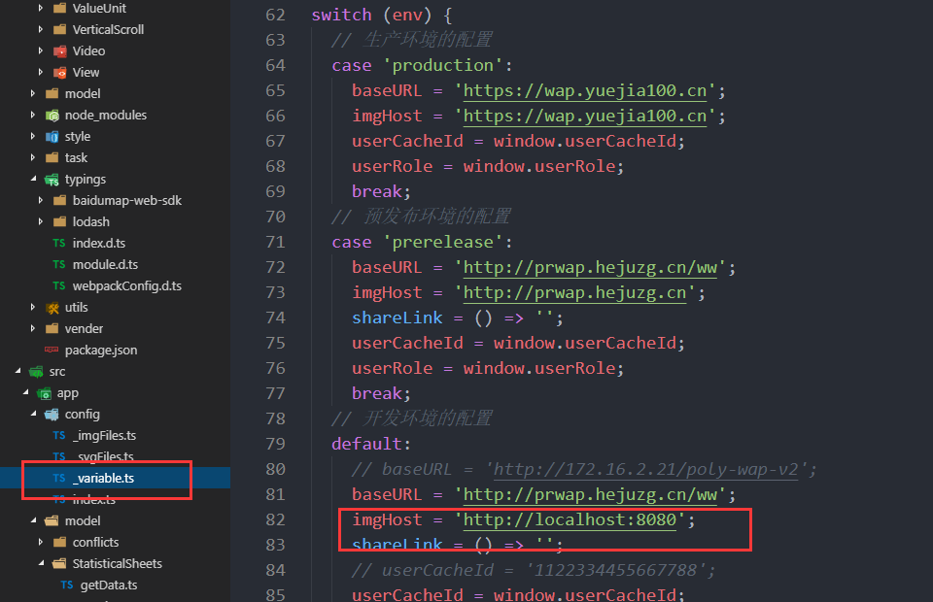The image size is (933, 602).
Task: Follow the imgHost yuejia100 link on line 66
Action: point(585,116)
